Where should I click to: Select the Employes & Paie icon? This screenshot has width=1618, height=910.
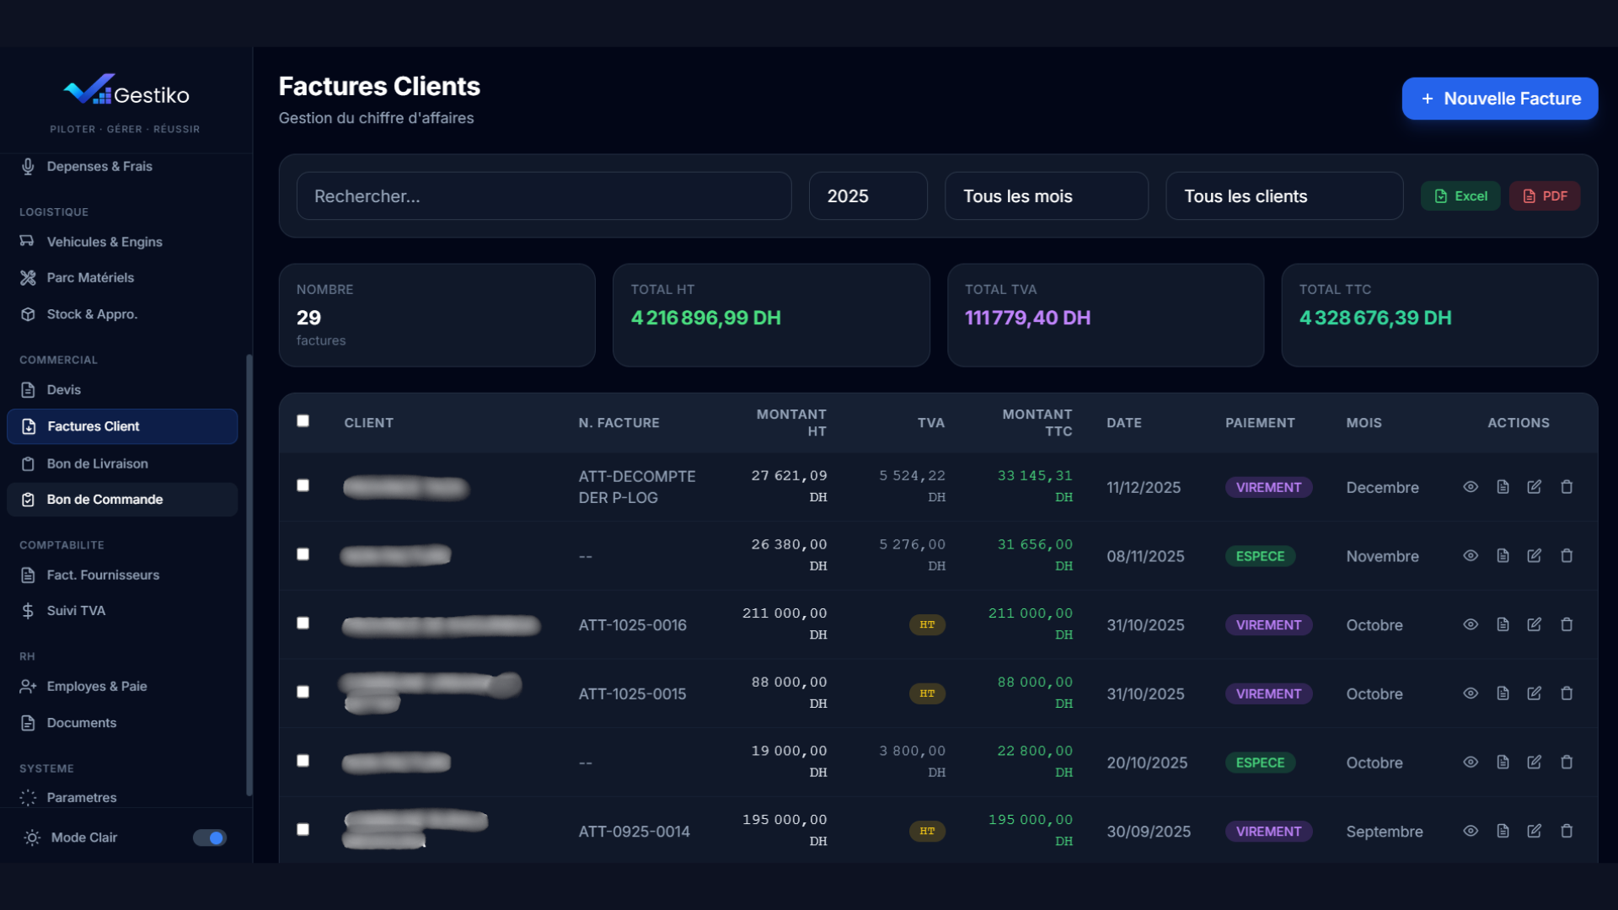[28, 686]
